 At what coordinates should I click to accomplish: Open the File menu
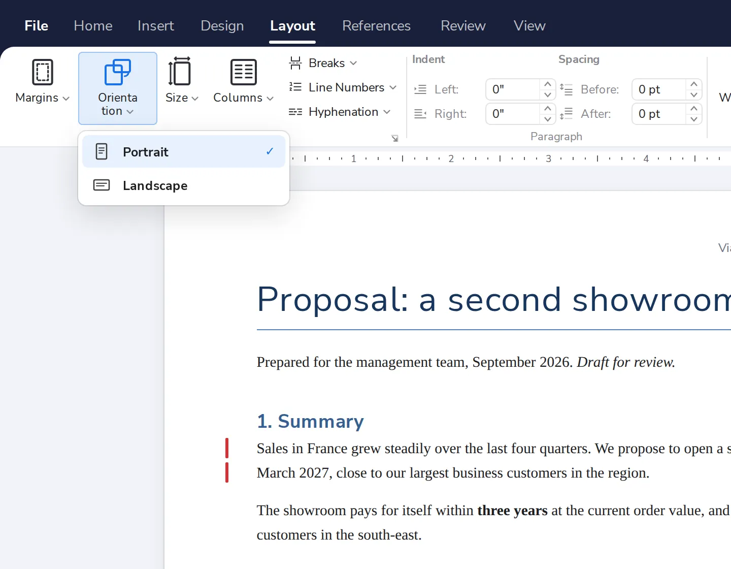[x=37, y=25]
